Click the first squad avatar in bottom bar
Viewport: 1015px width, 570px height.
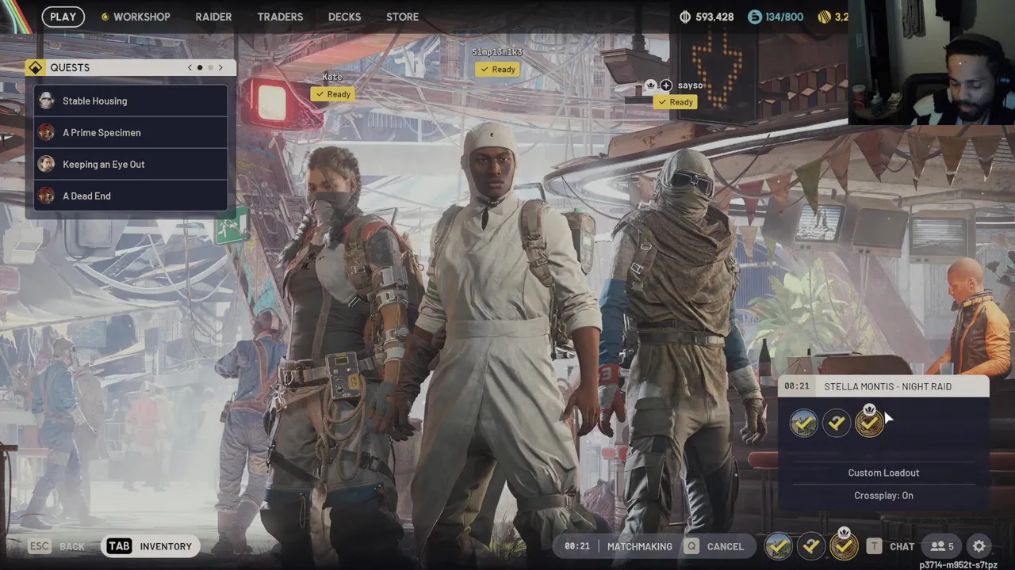pyautogui.click(x=779, y=546)
